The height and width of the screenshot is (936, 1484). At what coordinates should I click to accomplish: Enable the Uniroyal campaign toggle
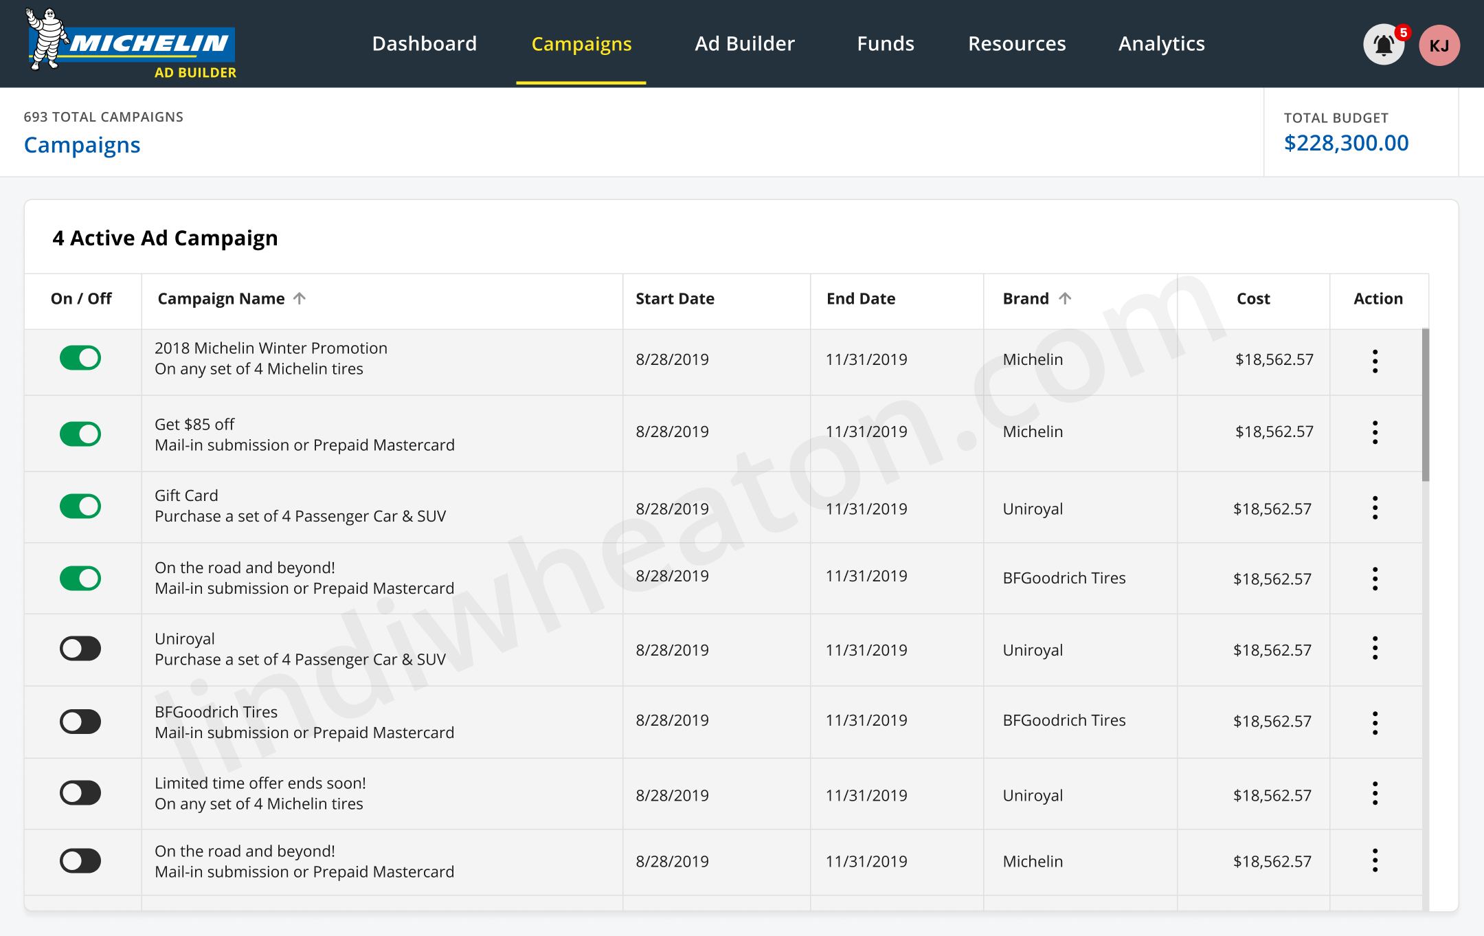pos(80,648)
